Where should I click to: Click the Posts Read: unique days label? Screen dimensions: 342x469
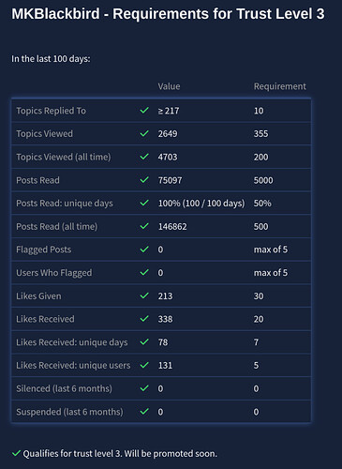[65, 204]
